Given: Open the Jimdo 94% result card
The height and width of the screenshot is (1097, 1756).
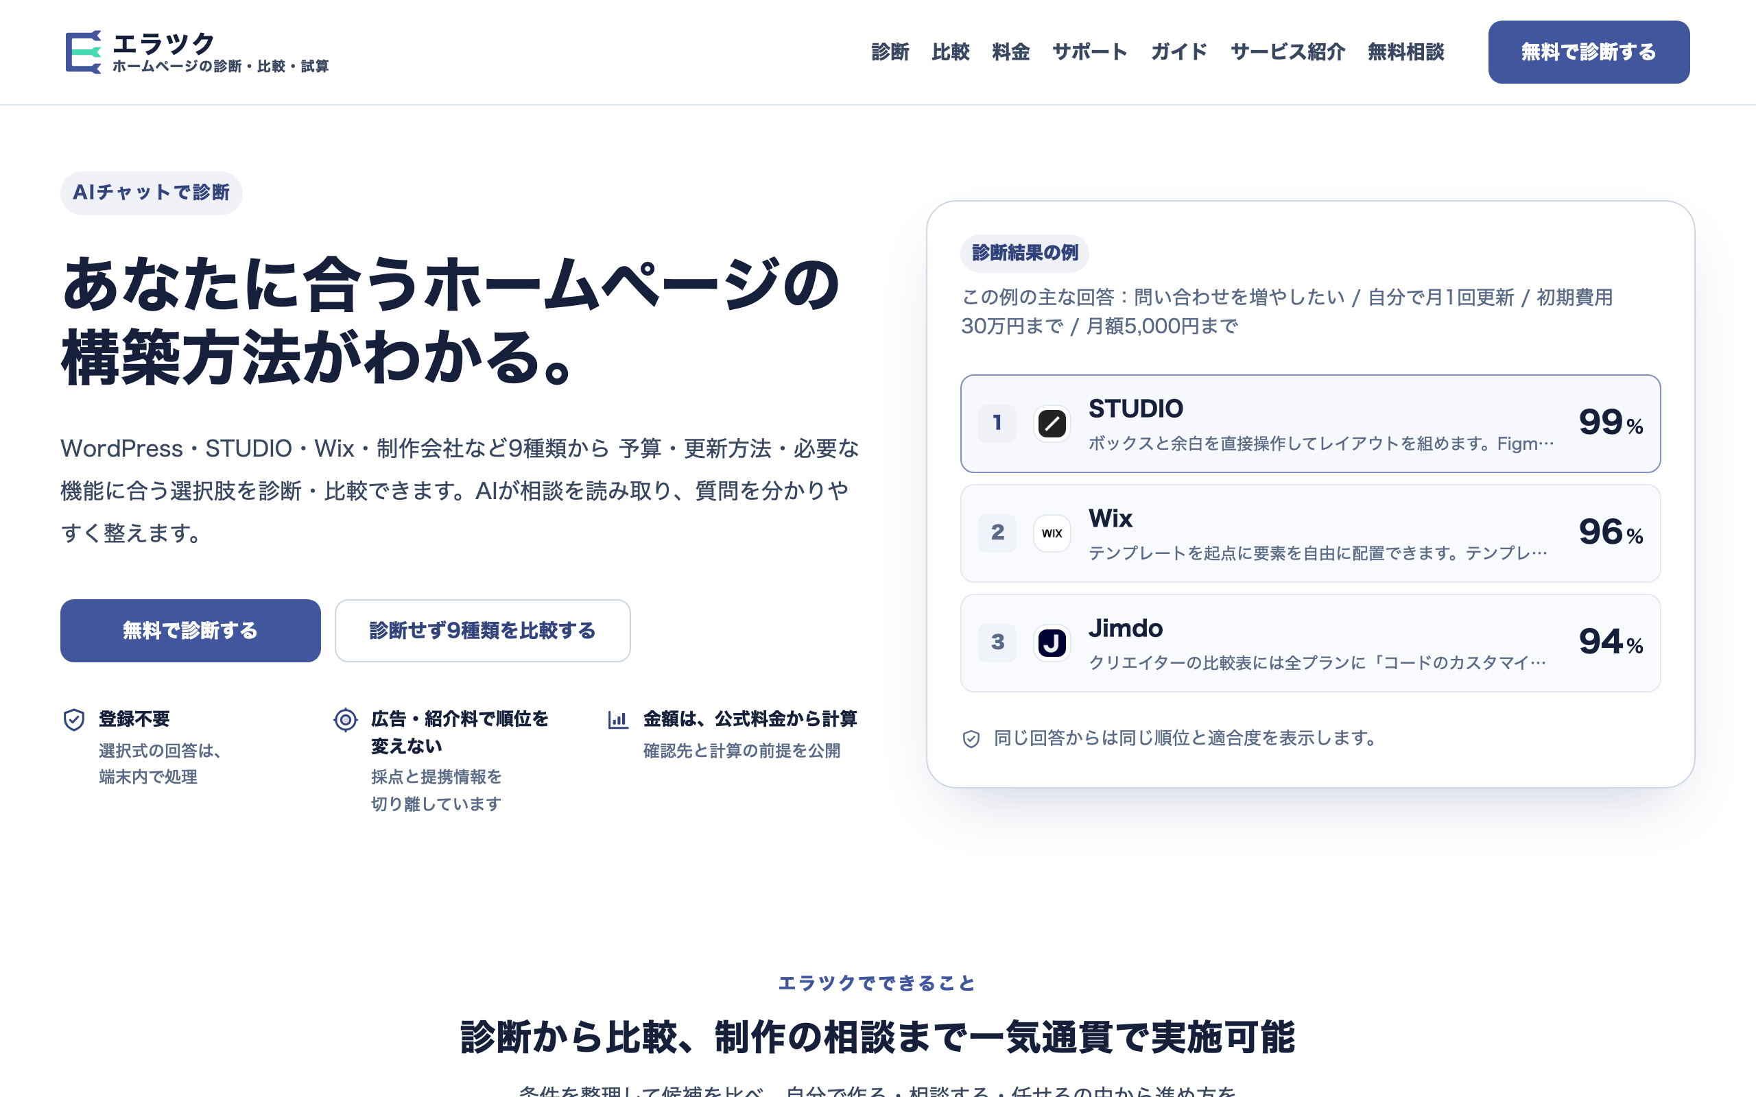Looking at the screenshot, I should pyautogui.click(x=1310, y=643).
